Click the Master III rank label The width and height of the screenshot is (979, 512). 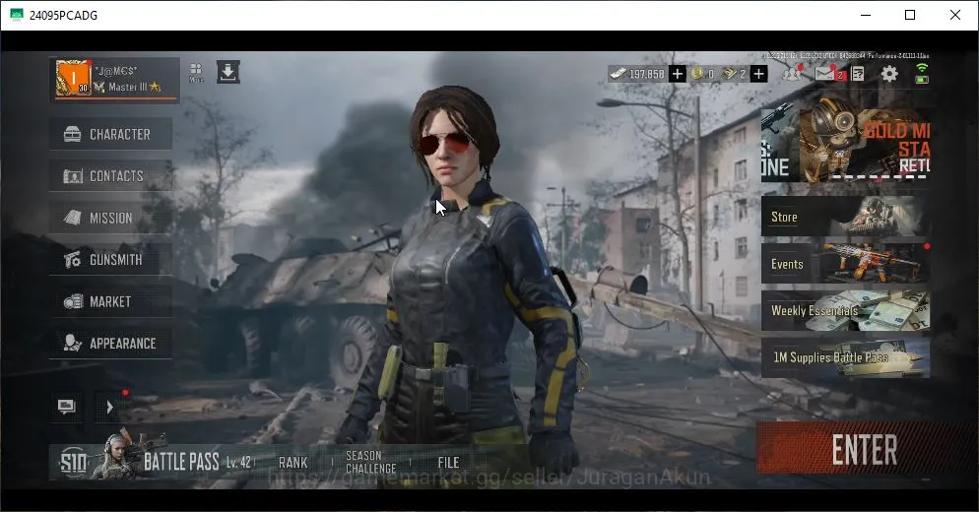[127, 87]
